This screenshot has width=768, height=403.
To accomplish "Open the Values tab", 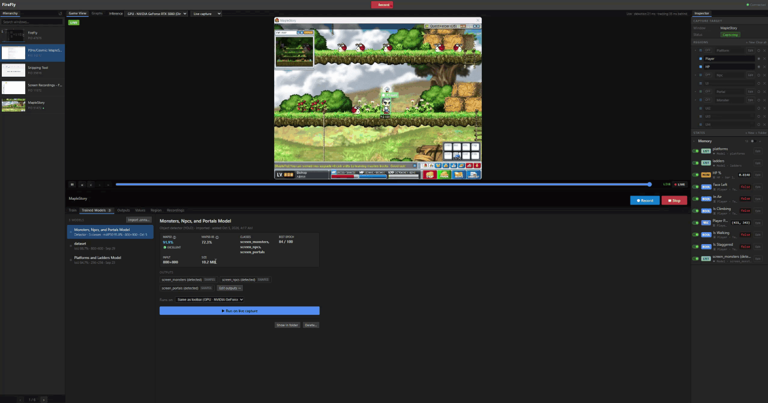I will pos(140,210).
